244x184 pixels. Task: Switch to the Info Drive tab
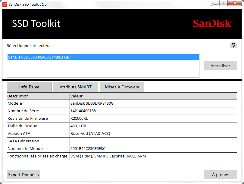[x=29, y=87]
